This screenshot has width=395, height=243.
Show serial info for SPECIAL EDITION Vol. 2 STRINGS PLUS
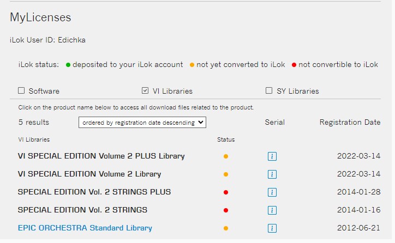point(272,192)
